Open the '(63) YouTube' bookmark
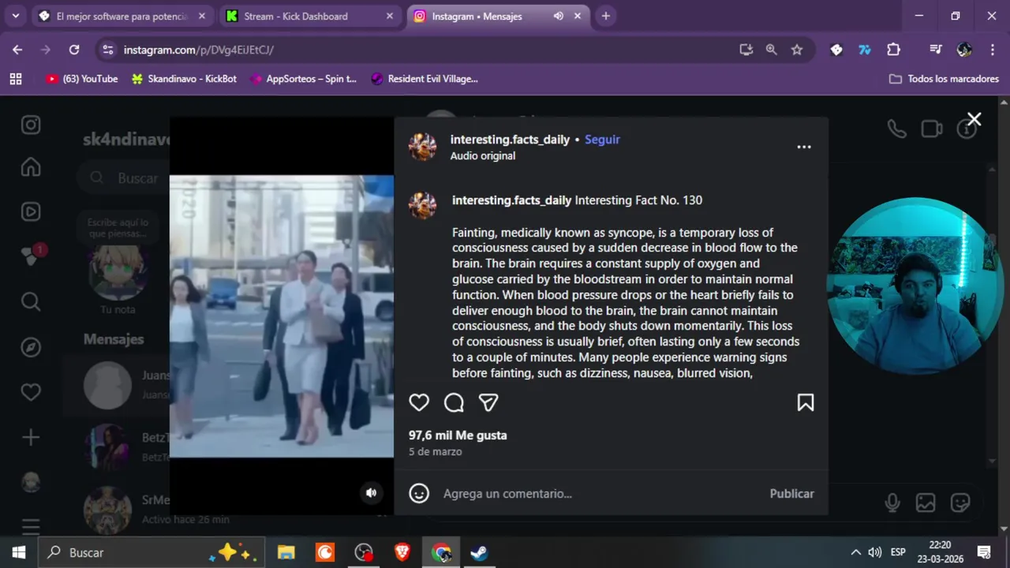 (x=82, y=79)
